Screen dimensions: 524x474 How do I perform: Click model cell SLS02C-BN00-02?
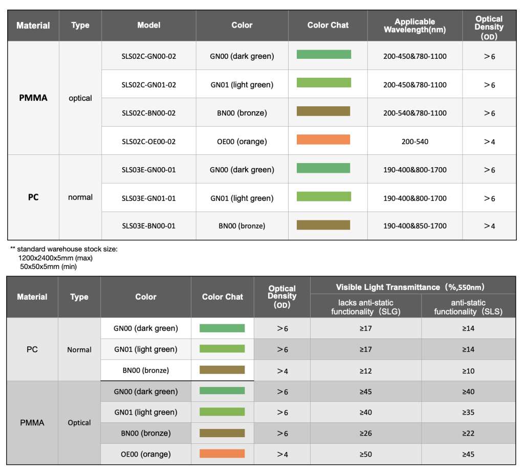(x=149, y=112)
